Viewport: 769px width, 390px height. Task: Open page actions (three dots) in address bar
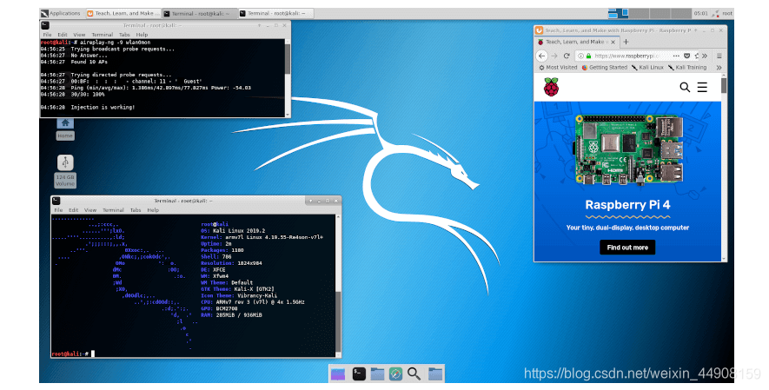click(676, 56)
